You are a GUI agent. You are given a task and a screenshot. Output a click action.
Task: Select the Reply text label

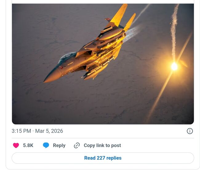pyautogui.click(x=59, y=146)
